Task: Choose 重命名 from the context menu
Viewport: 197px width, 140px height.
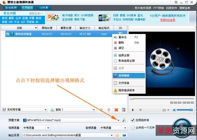Action: click(x=129, y=37)
